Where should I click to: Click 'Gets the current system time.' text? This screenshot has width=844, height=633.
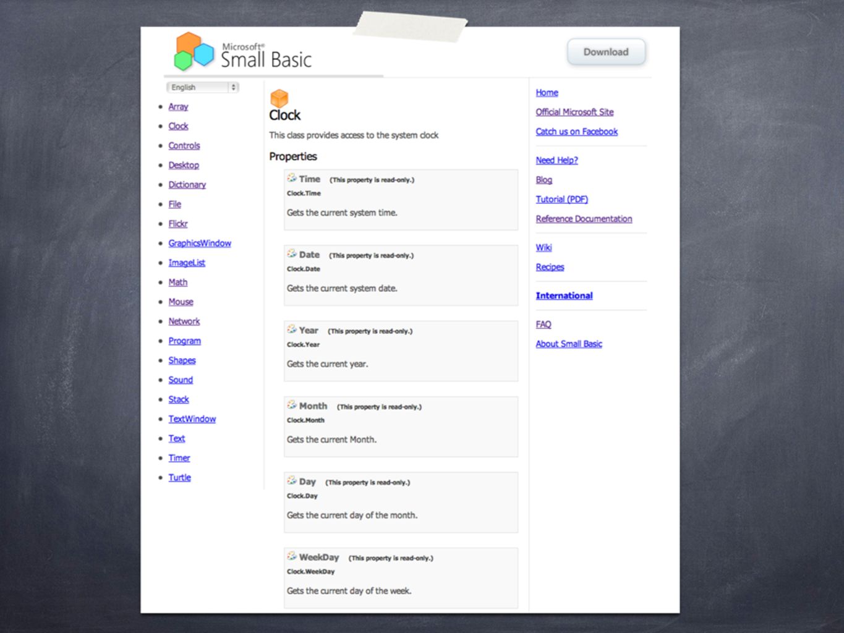pos(342,213)
